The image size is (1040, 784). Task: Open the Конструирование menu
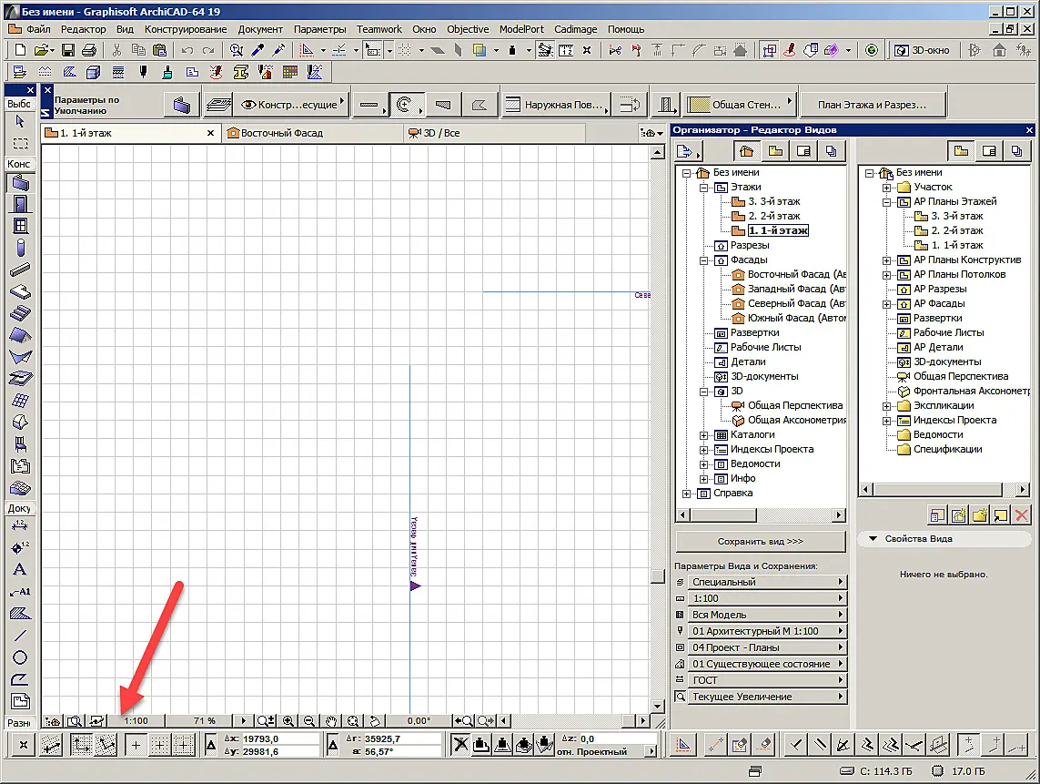pos(186,29)
